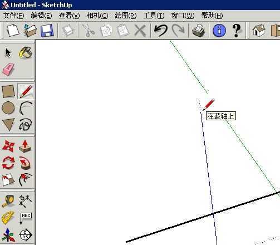Open the 窗口(W) menu

click(183, 16)
